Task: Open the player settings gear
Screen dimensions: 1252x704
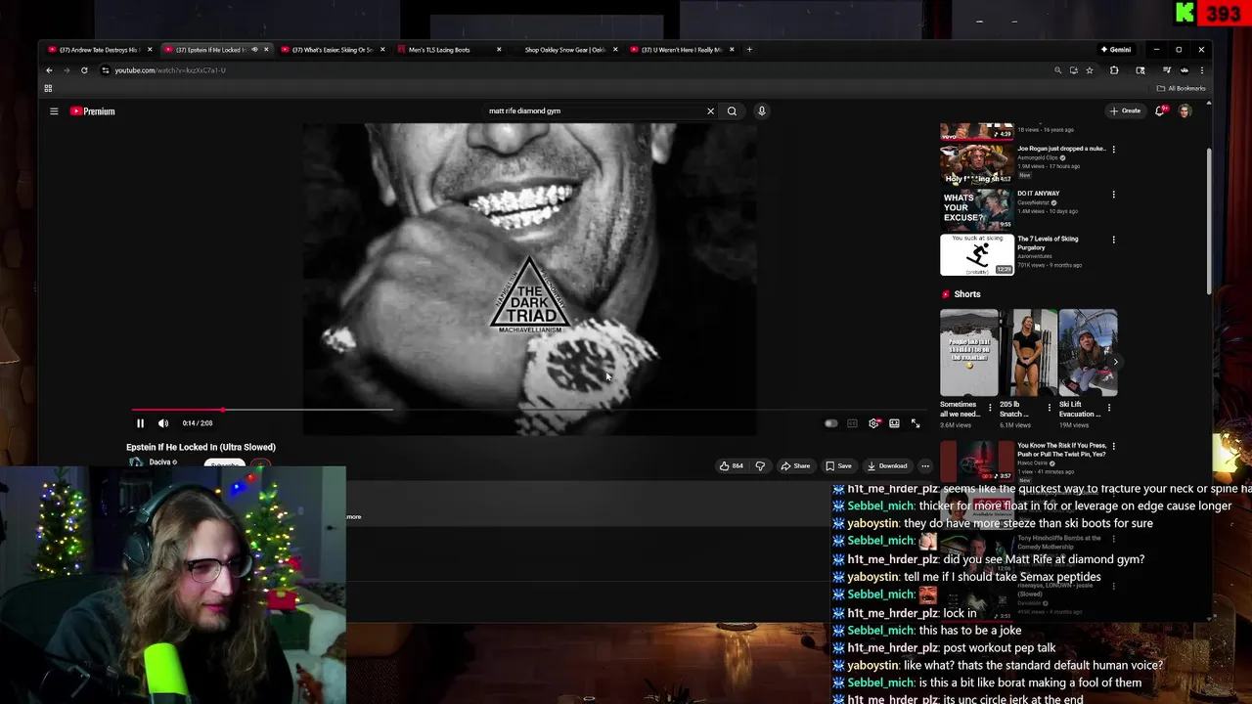Action: pos(873,423)
